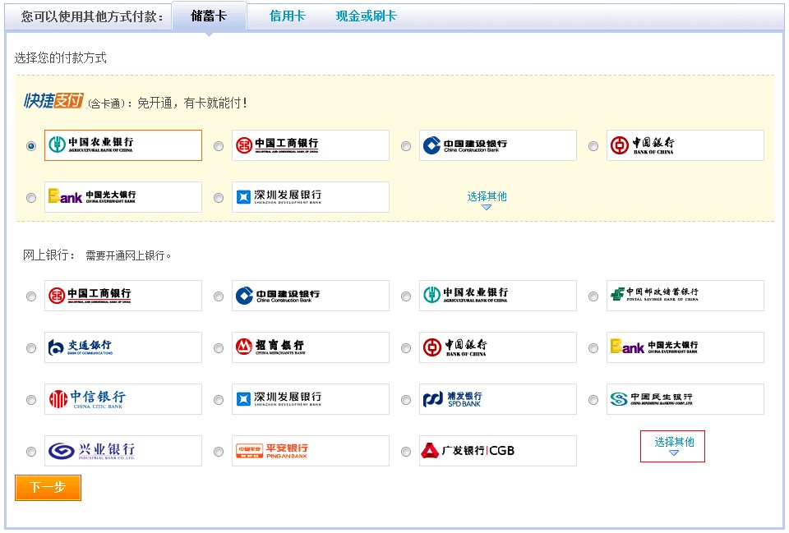Select the 招商银行 radio button
The width and height of the screenshot is (789, 533).
pos(219,348)
